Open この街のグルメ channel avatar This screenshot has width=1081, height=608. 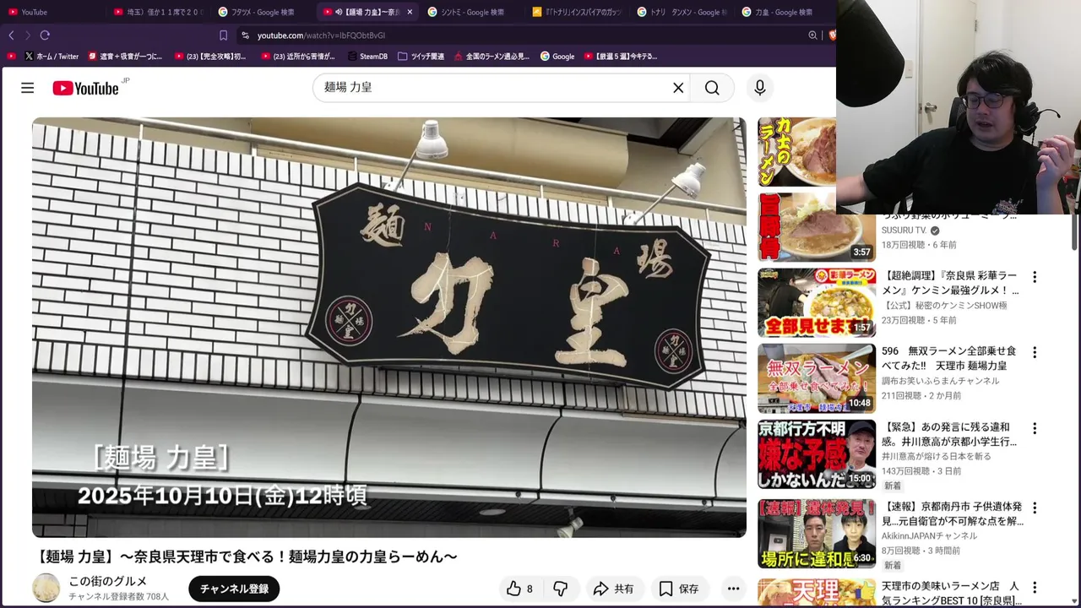(x=46, y=588)
